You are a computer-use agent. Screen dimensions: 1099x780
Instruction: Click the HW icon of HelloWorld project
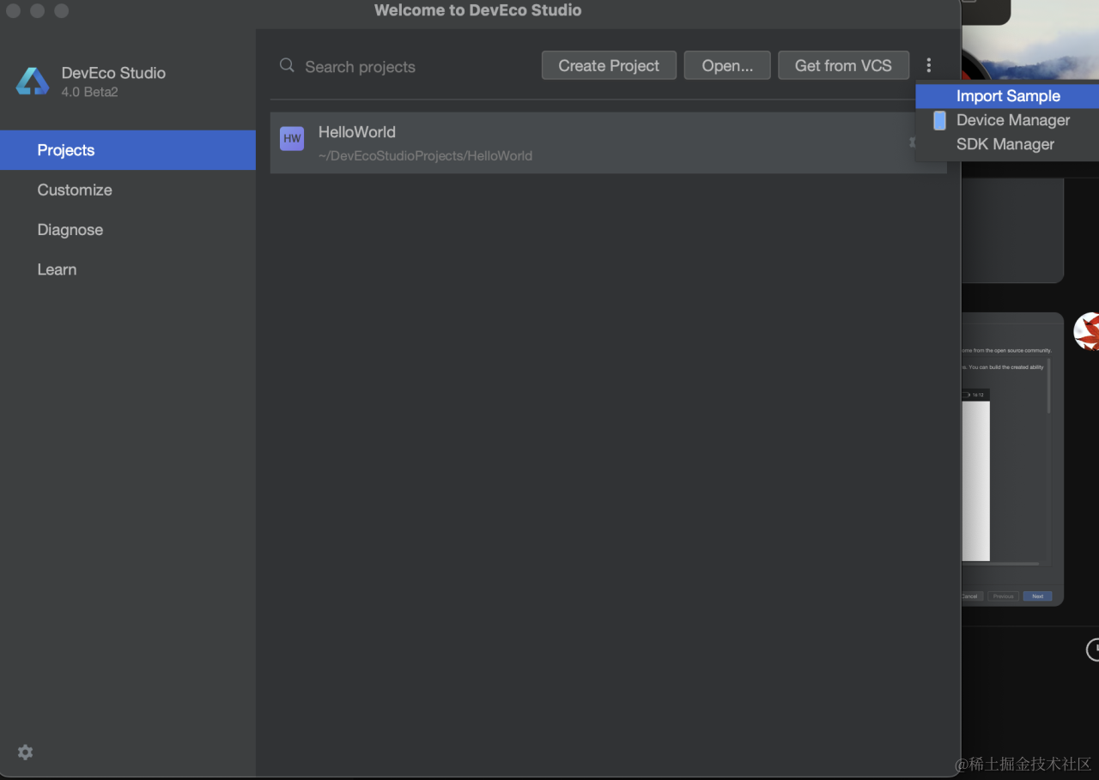pos(292,138)
